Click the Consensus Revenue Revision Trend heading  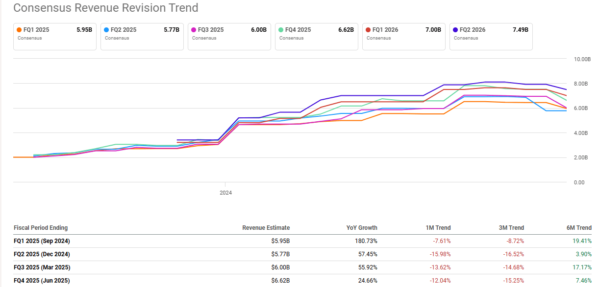pyautogui.click(x=106, y=8)
